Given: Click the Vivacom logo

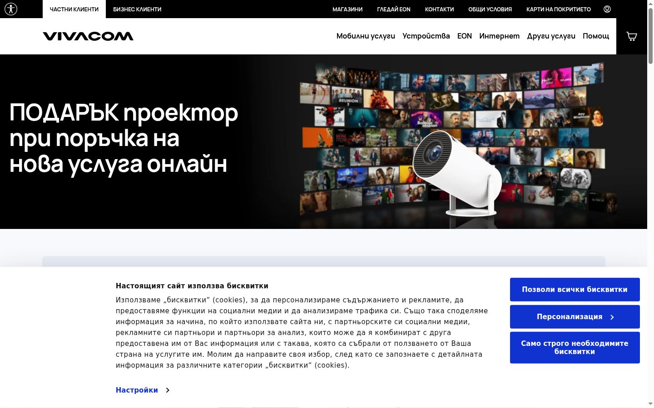Looking at the screenshot, I should tap(88, 36).
